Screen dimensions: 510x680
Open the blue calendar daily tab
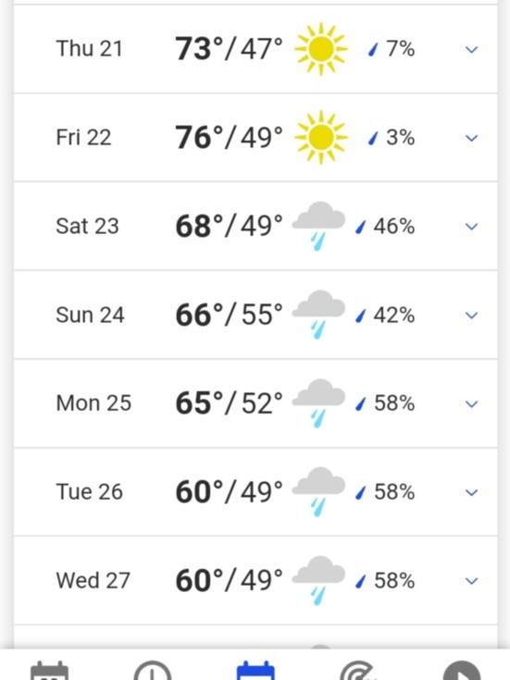pyautogui.click(x=255, y=671)
